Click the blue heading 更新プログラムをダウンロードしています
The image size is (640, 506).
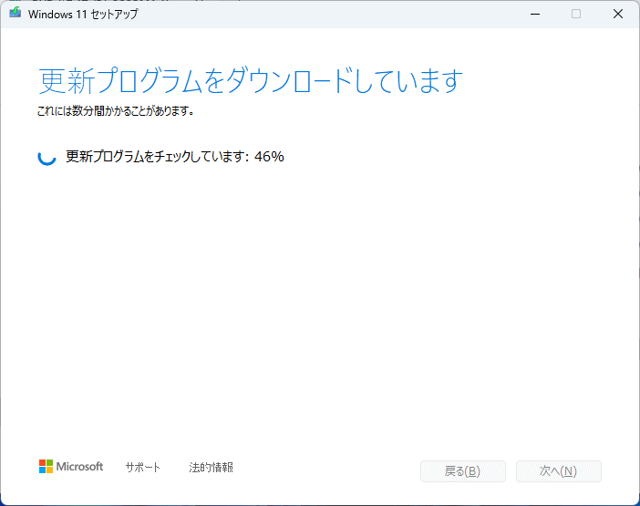(251, 81)
